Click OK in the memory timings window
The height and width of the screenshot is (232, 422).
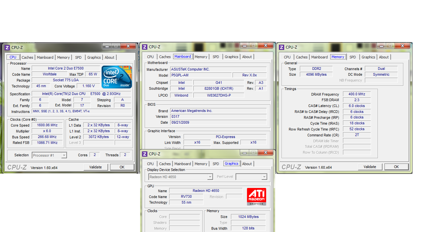click(x=396, y=167)
